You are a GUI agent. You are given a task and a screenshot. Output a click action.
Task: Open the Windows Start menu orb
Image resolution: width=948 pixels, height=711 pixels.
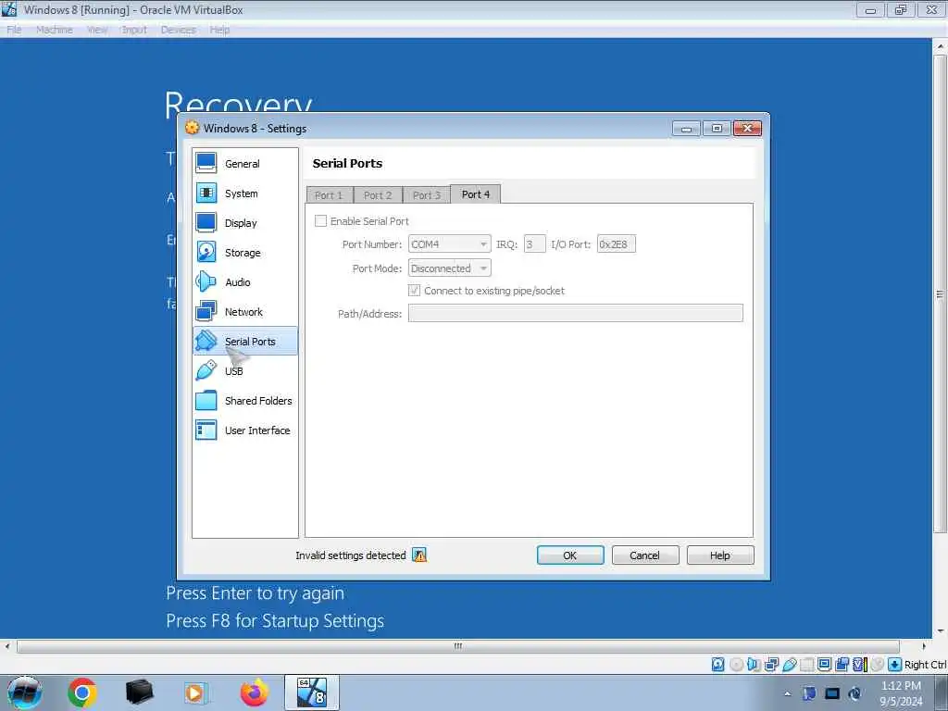click(25, 692)
